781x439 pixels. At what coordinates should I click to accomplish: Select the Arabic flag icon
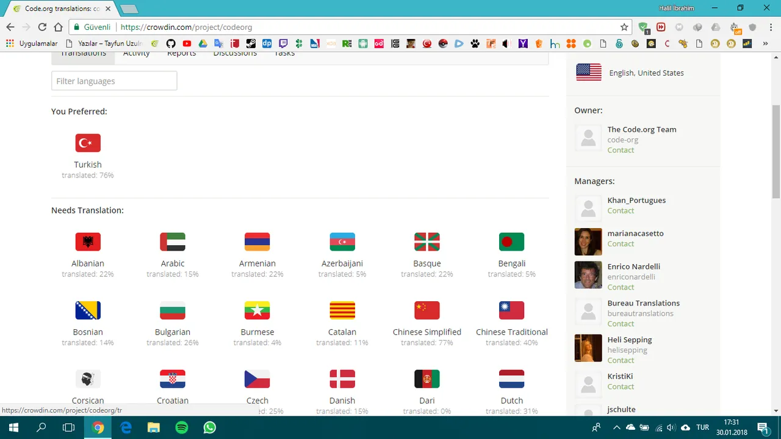click(x=173, y=242)
